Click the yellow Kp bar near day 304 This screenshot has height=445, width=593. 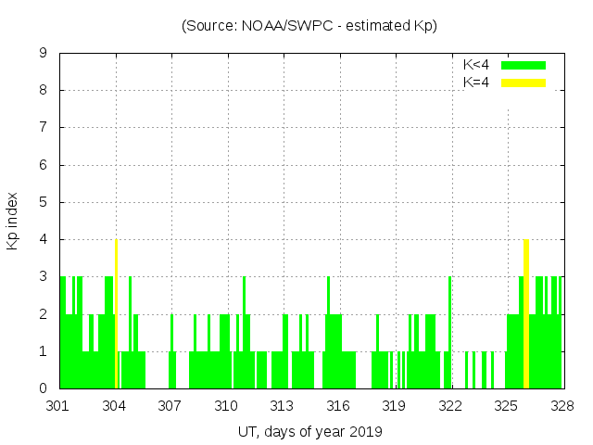pos(116,315)
